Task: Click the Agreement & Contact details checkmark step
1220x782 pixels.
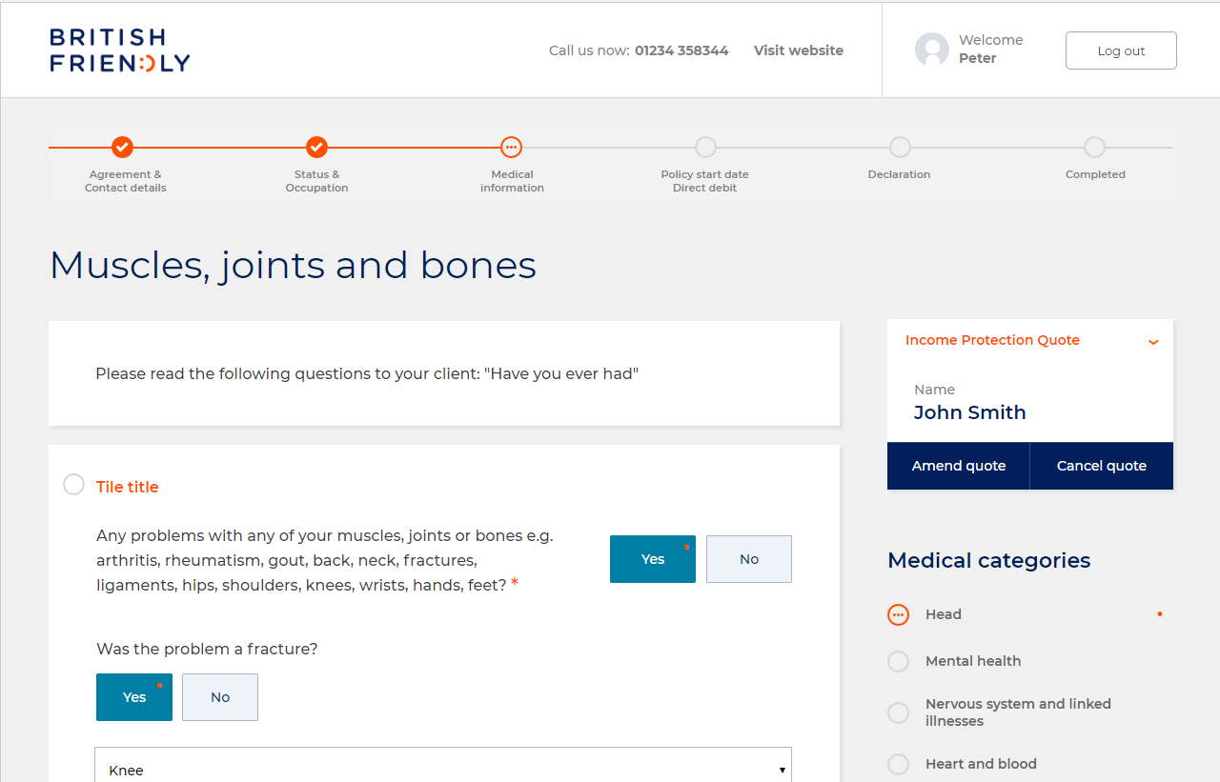Action: 122,148
